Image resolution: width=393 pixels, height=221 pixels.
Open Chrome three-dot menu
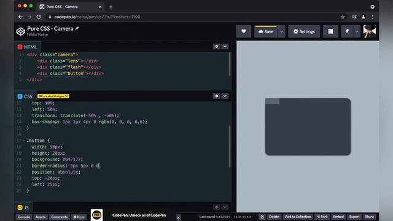pyautogui.click(x=373, y=17)
